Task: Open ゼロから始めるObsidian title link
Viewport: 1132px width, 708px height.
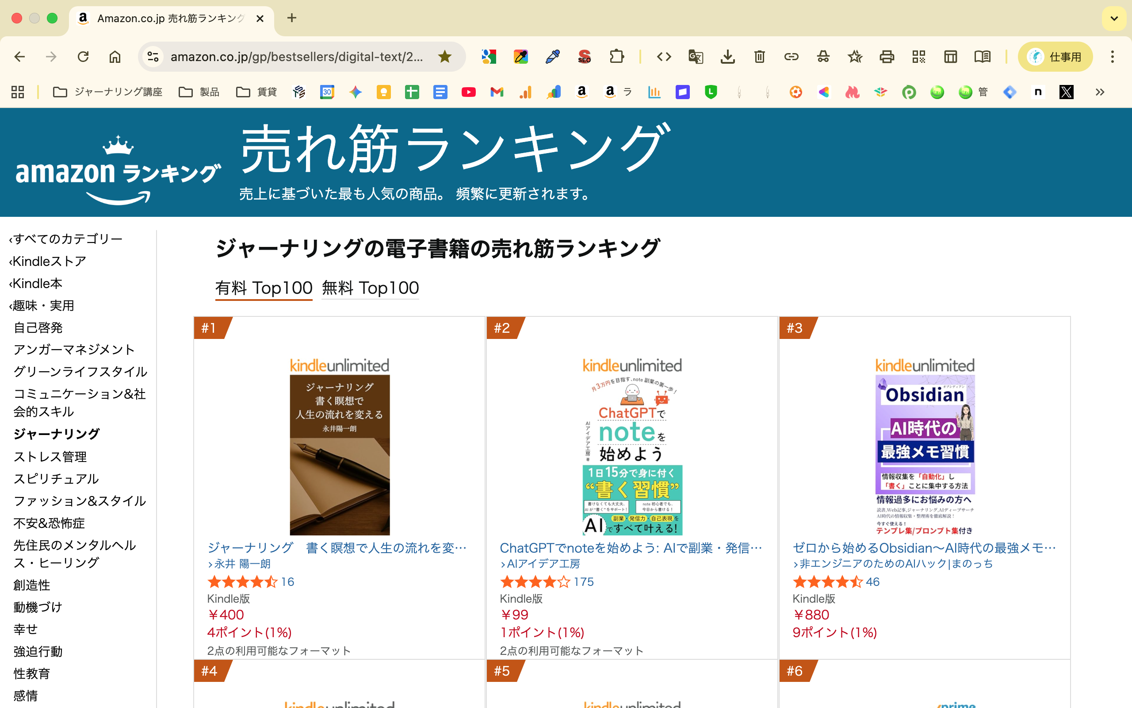Action: (924, 547)
